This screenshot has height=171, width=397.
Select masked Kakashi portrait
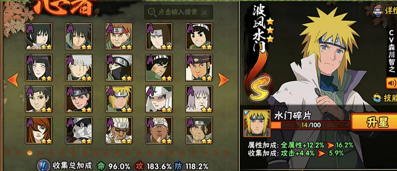(x=119, y=68)
